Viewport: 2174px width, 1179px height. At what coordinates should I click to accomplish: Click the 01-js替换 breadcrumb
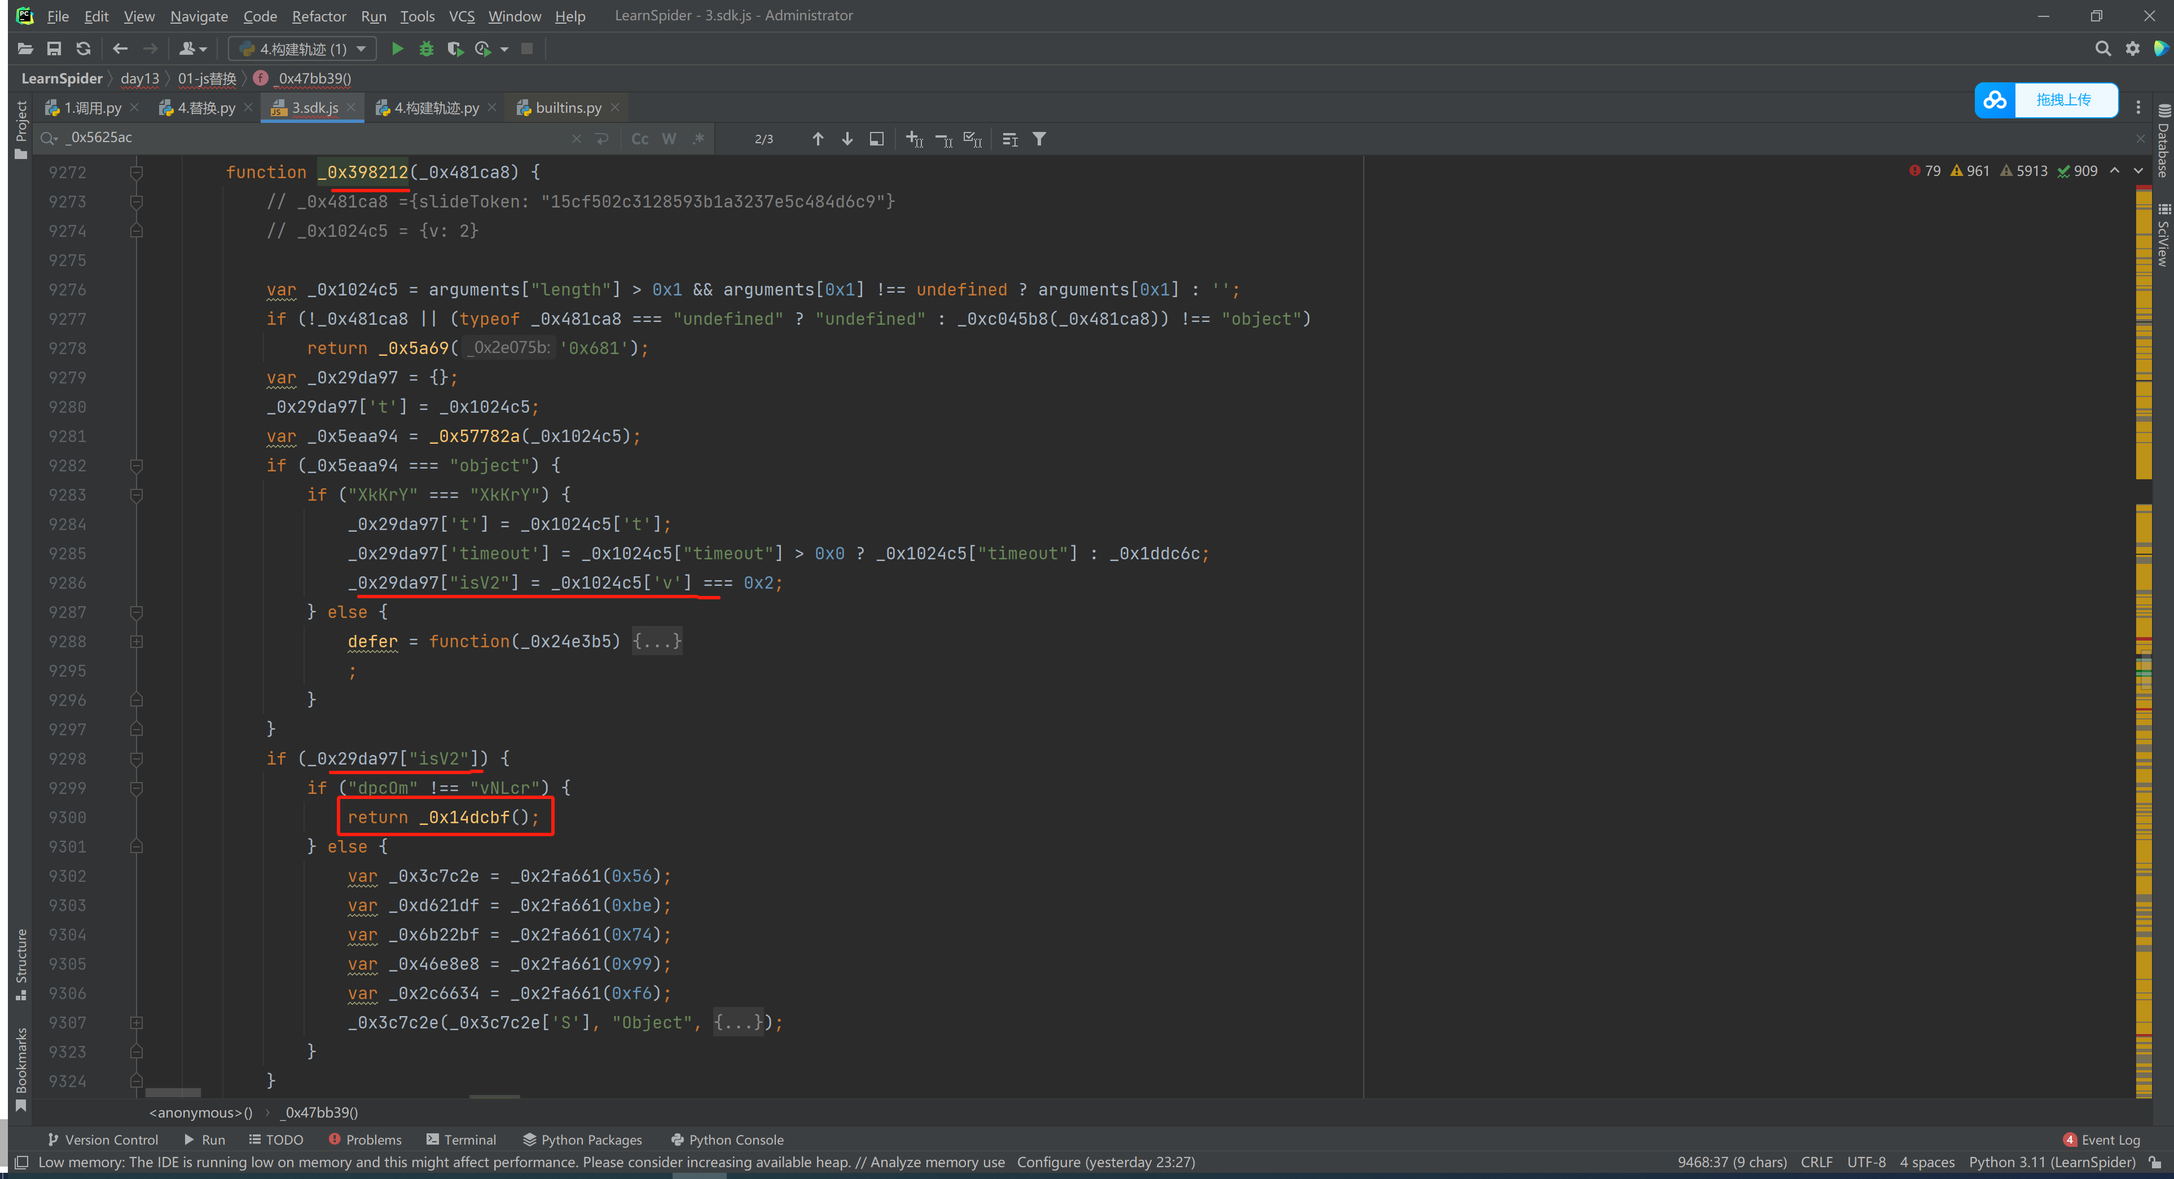click(x=207, y=78)
